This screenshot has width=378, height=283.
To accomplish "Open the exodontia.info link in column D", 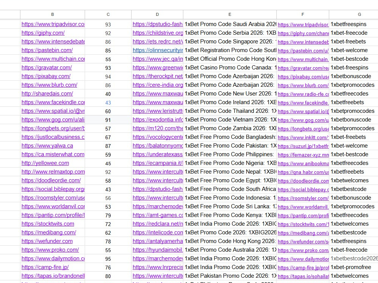I will (158, 119).
